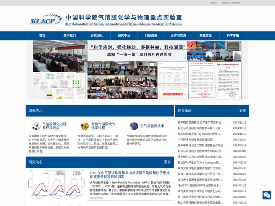This screenshot has width=275, height=206.
Task: Click the 综合新闻 section title
Action: pos(184,110)
